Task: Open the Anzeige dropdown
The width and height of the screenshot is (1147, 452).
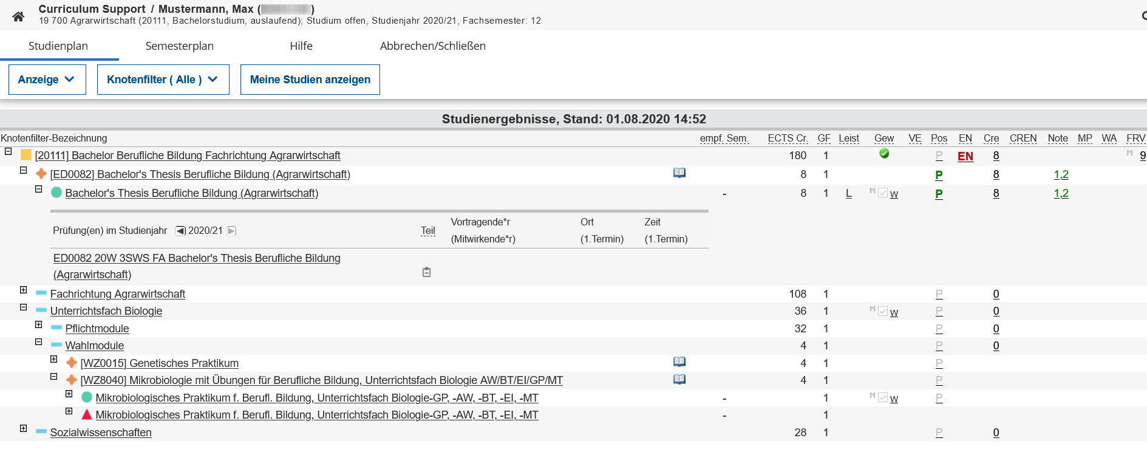Action: (47, 80)
